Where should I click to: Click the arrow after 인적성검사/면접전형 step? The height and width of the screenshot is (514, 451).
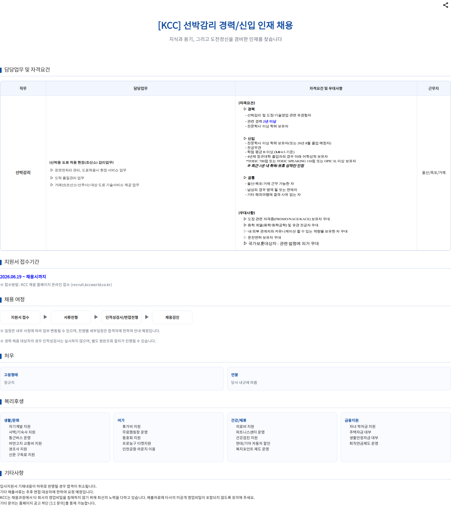[147, 317]
